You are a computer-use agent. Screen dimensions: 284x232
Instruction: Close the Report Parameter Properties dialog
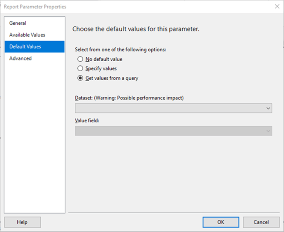click(x=277, y=6)
